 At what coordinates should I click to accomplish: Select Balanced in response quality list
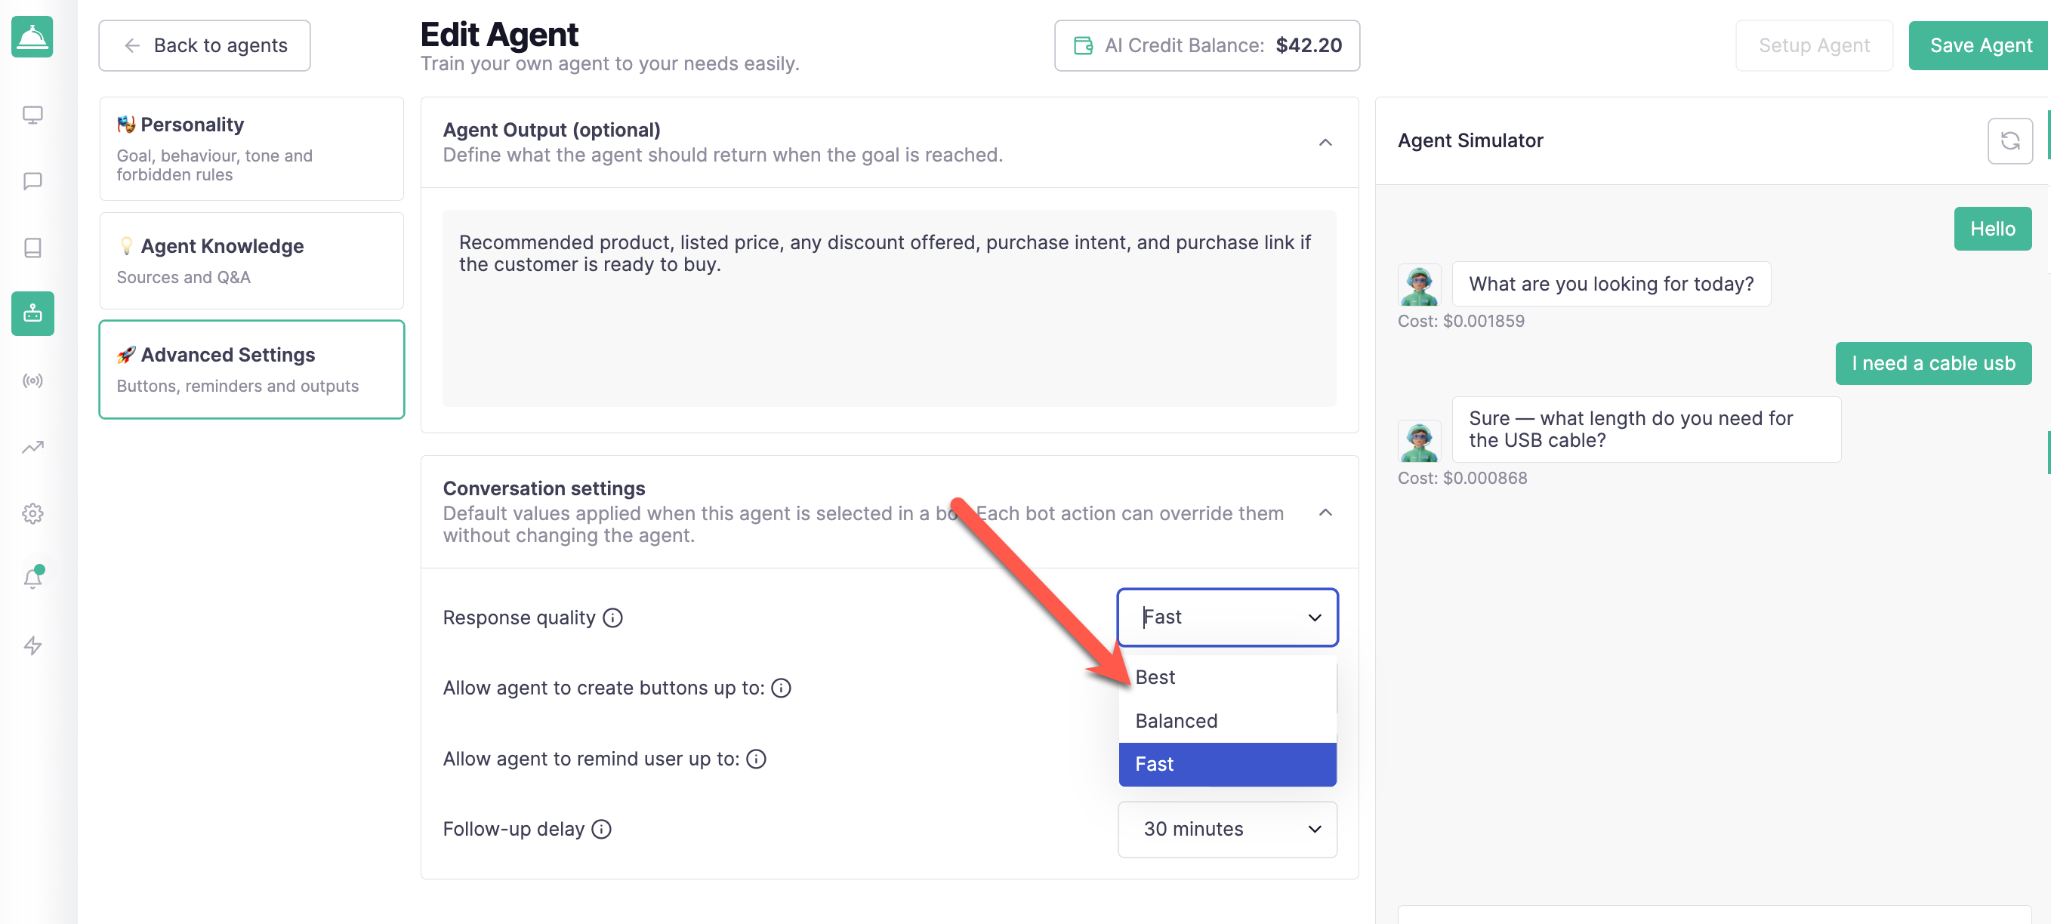tap(1227, 721)
